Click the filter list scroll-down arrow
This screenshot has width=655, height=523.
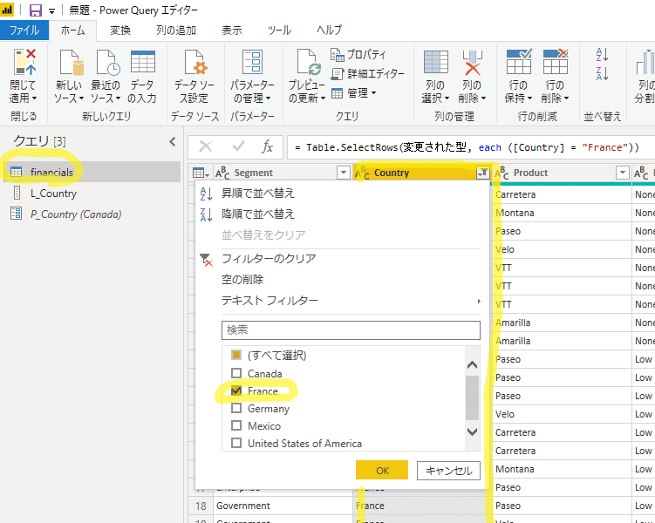tap(472, 431)
